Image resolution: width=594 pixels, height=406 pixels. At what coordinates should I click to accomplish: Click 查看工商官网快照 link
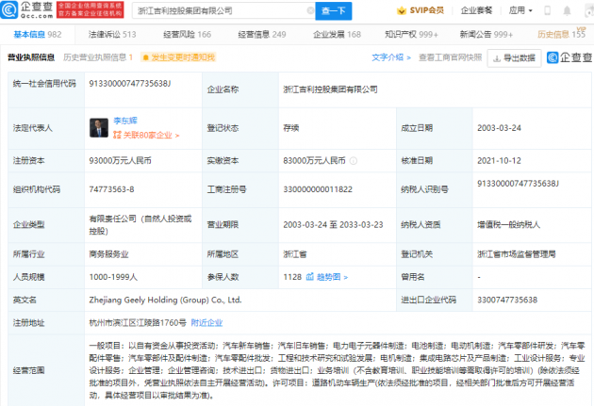(x=449, y=57)
